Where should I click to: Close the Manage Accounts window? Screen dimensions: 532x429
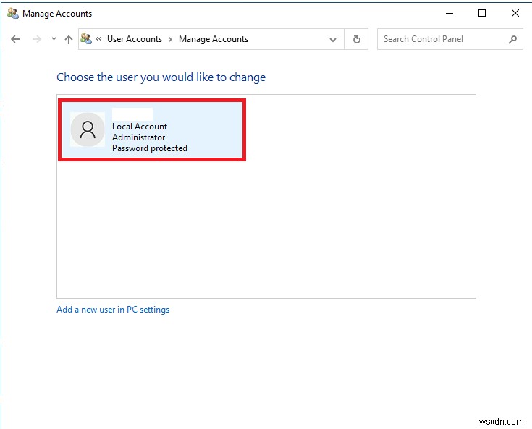[515, 13]
